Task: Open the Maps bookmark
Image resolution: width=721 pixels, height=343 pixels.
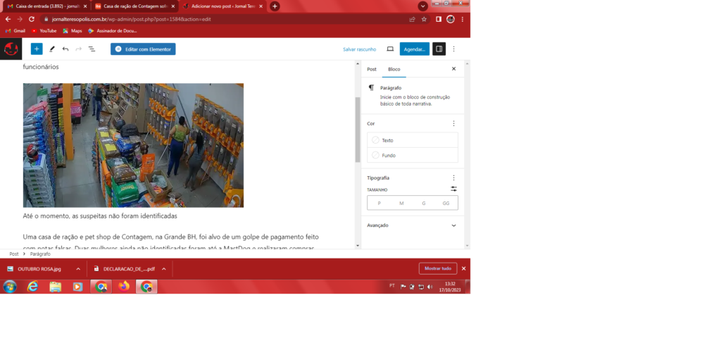Action: tap(73, 31)
